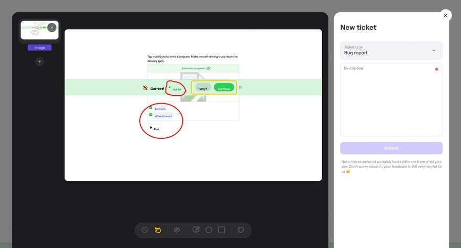Click the purple Image label tab
461x248 pixels.
click(39, 48)
